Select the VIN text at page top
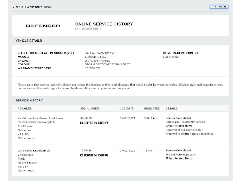This screenshot has height=181, width=241. pos(32,7)
